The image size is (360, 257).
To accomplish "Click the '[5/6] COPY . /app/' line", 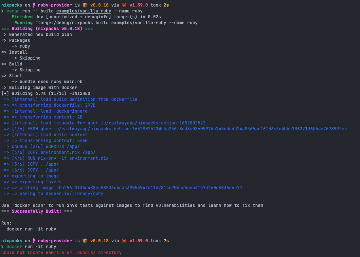I will 31,164.
